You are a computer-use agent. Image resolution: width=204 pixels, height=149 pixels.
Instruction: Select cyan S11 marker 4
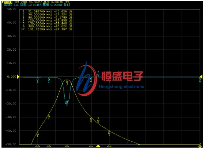91,80
